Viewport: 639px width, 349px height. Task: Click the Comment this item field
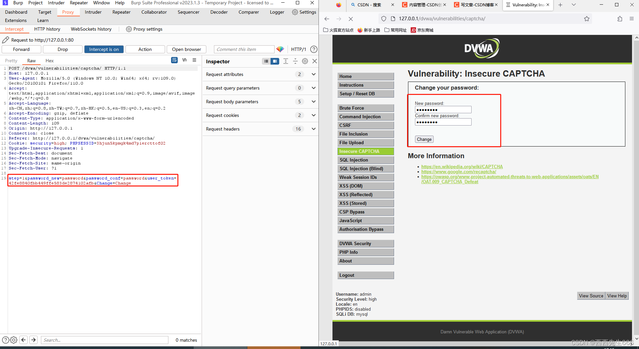click(x=244, y=49)
